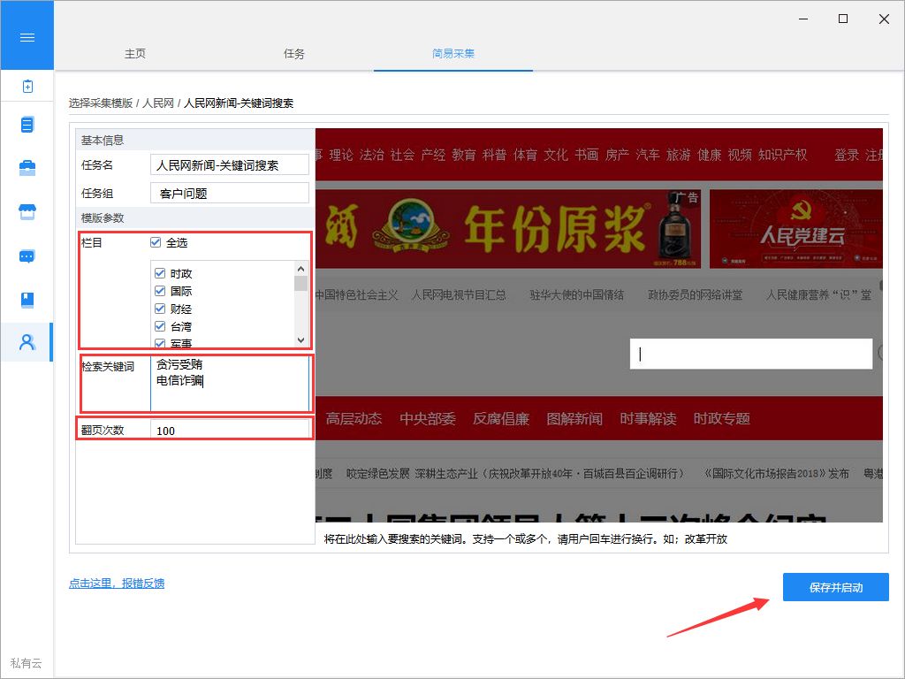This screenshot has height=679, width=905.
Task: Click the new task clipboard icon
Action: (x=27, y=86)
